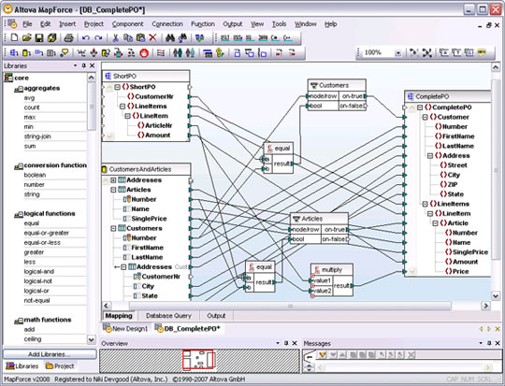The width and height of the screenshot is (505, 386).
Task: Select string-join in aggregates library
Action: (x=37, y=136)
